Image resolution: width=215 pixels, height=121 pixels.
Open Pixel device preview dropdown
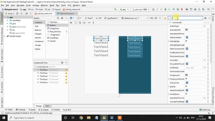point(89,18)
